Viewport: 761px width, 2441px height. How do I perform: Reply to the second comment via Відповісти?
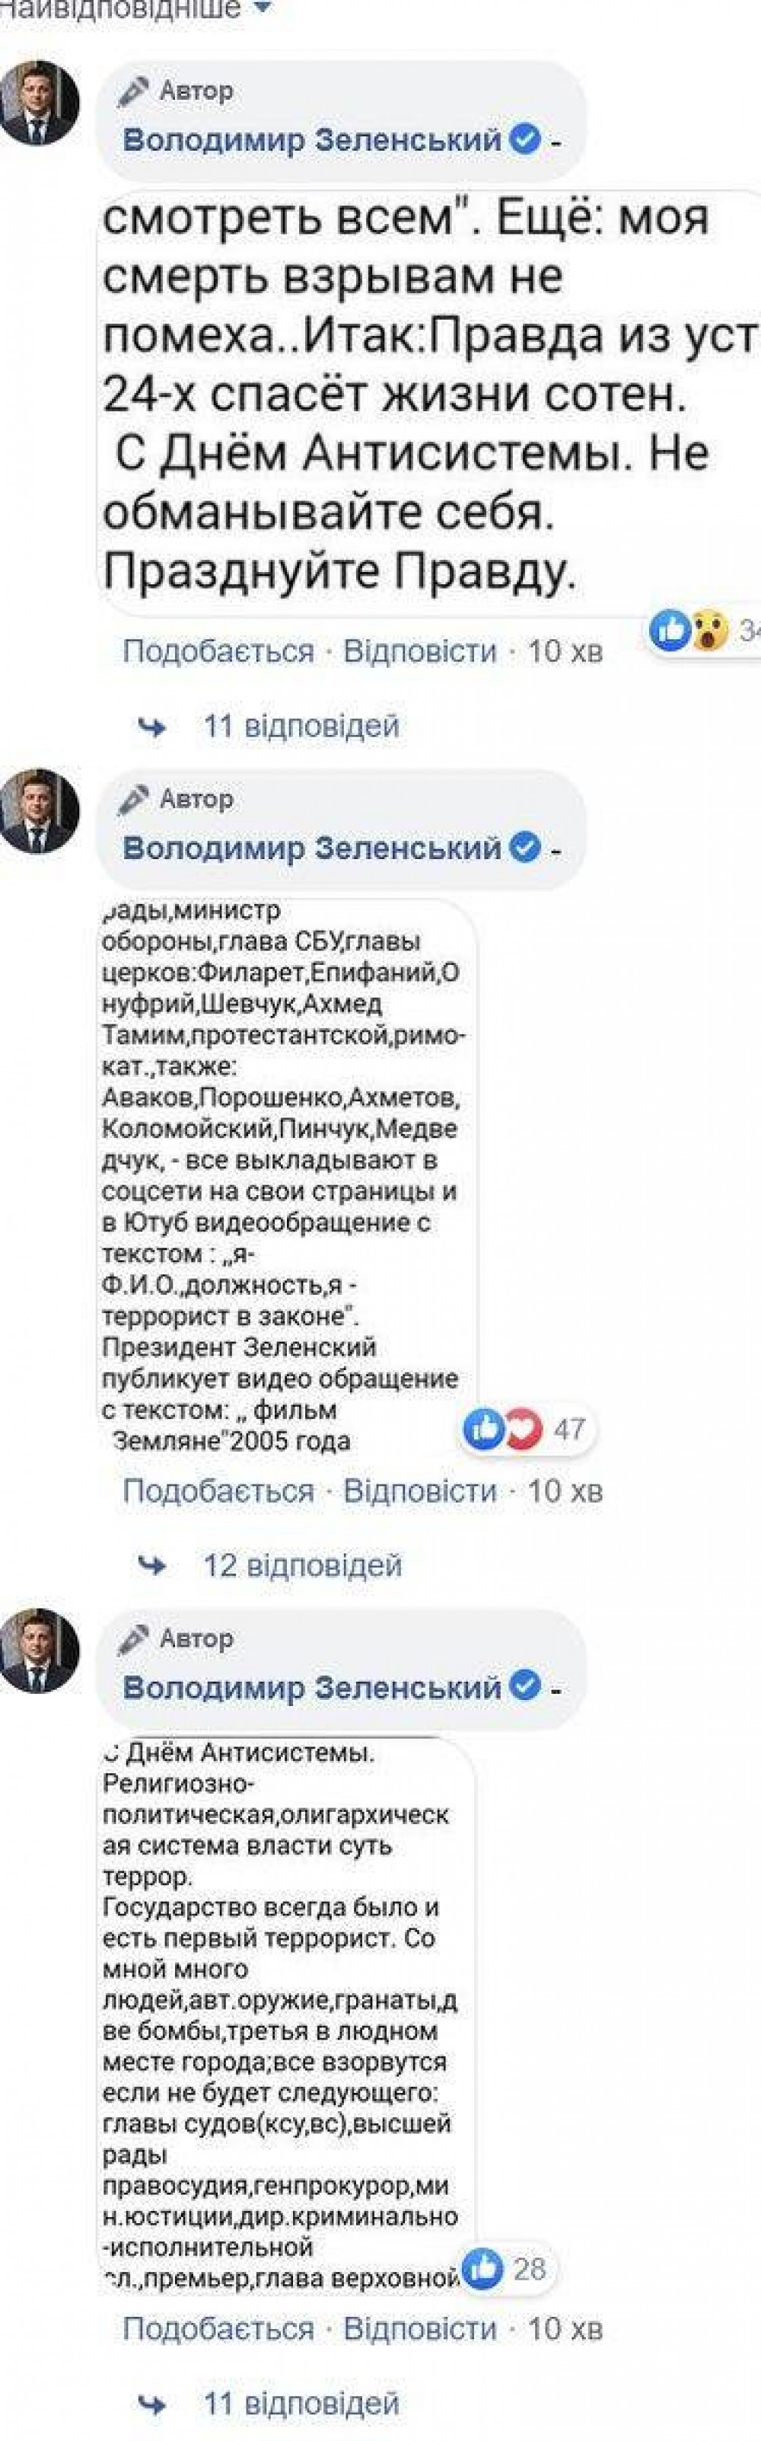(420, 1490)
